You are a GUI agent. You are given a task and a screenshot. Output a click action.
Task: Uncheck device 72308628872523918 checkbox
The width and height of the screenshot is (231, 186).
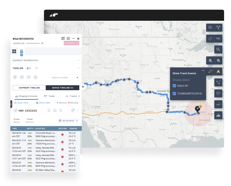[174, 93]
